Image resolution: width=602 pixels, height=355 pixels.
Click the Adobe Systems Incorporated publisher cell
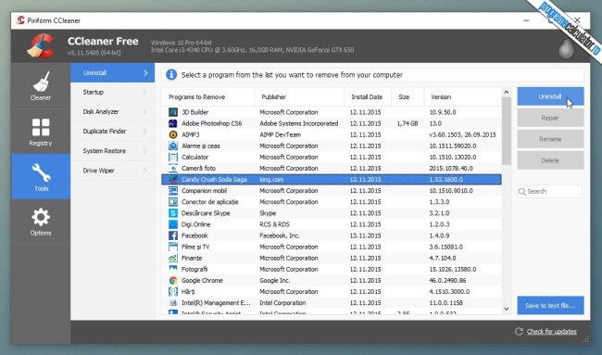[299, 123]
